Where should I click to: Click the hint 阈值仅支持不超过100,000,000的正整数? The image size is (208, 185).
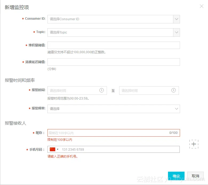click(77, 52)
